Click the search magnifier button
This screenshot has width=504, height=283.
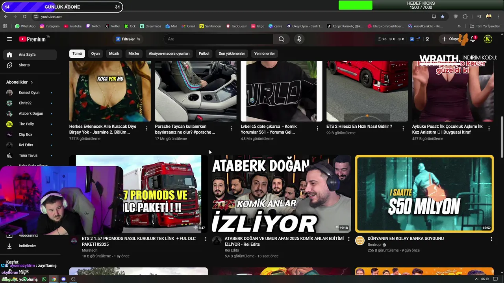(281, 39)
